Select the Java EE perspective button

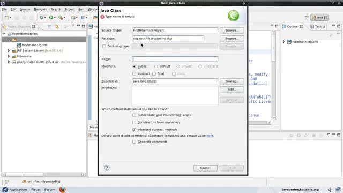coord(319,18)
